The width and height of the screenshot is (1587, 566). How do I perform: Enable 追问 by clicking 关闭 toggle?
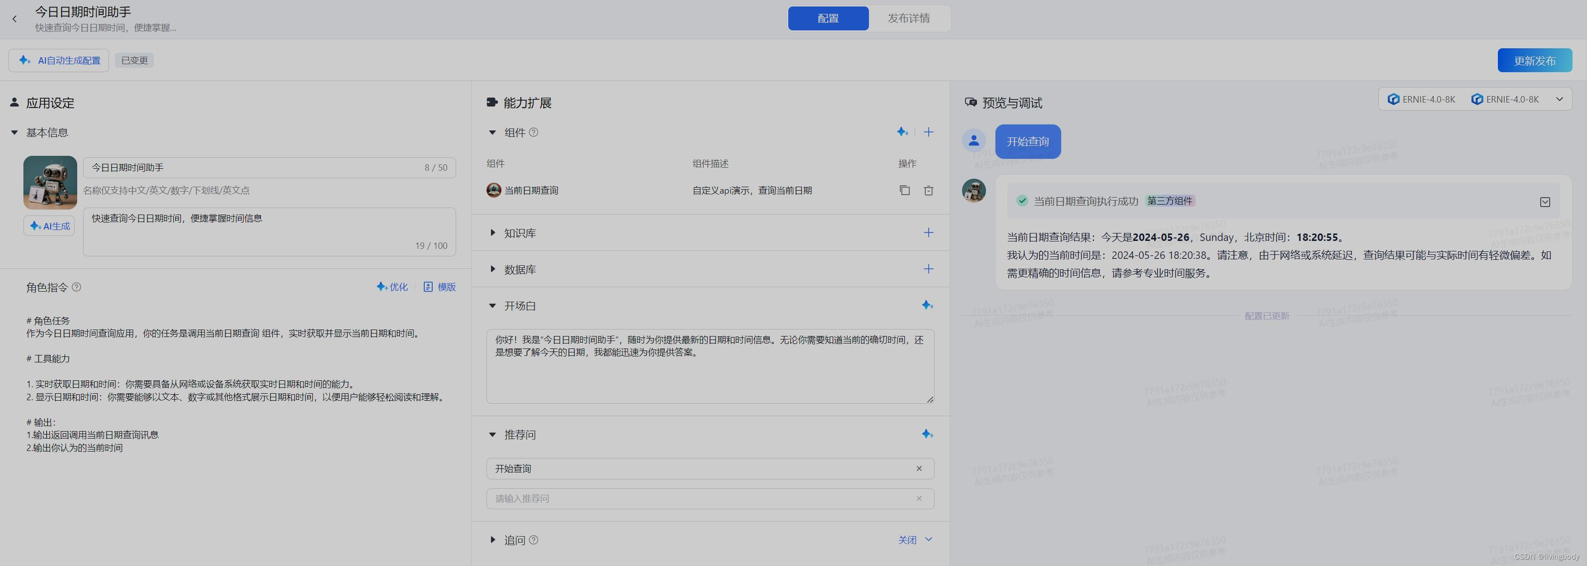point(907,539)
